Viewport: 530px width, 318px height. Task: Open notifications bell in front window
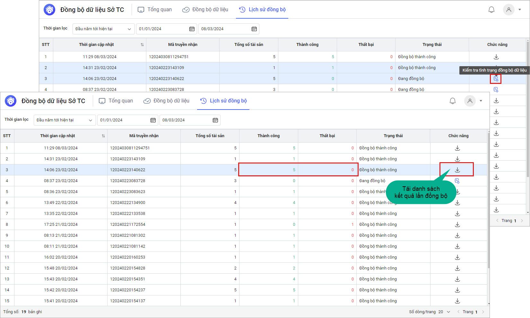point(453,101)
